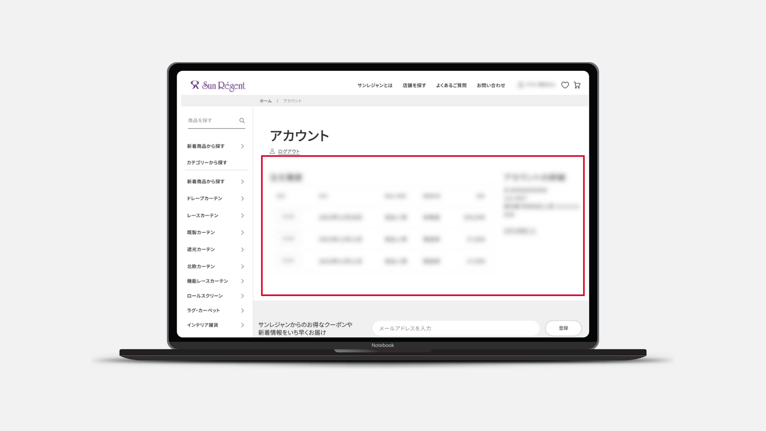Click the search magnifier icon

coord(242,121)
